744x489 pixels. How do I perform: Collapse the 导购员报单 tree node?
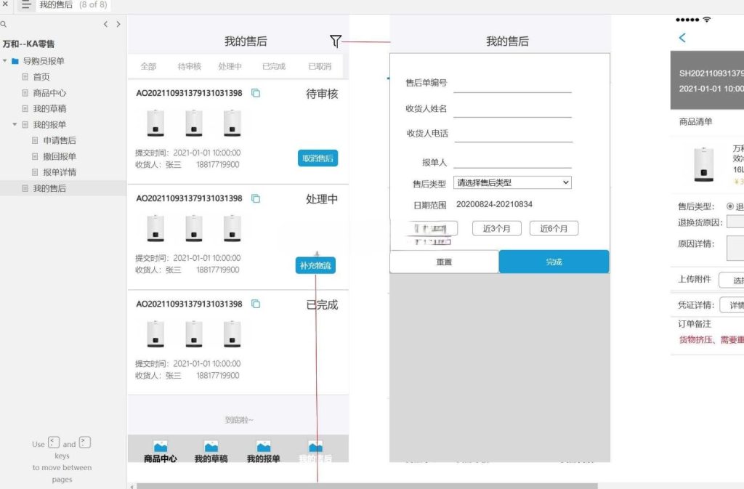click(6, 61)
